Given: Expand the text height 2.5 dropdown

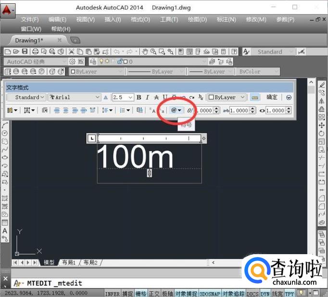Looking at the screenshot, I should coord(130,97).
